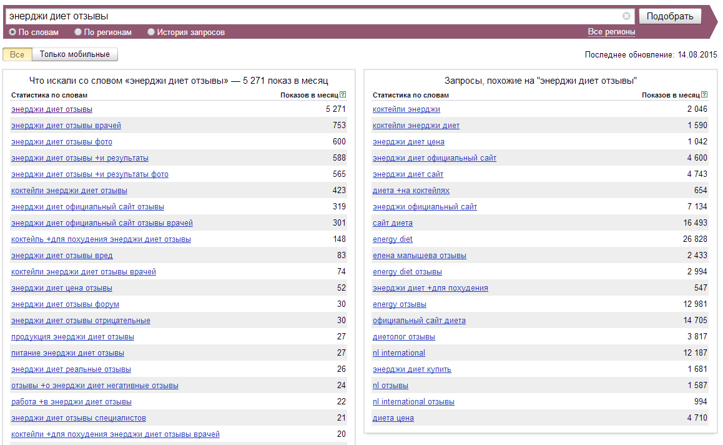Open the 'диета цена' link
The width and height of the screenshot is (723, 445).
(393, 418)
